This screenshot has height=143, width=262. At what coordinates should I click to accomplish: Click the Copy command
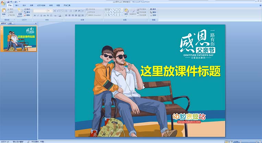pyautogui.click(x=11, y=12)
